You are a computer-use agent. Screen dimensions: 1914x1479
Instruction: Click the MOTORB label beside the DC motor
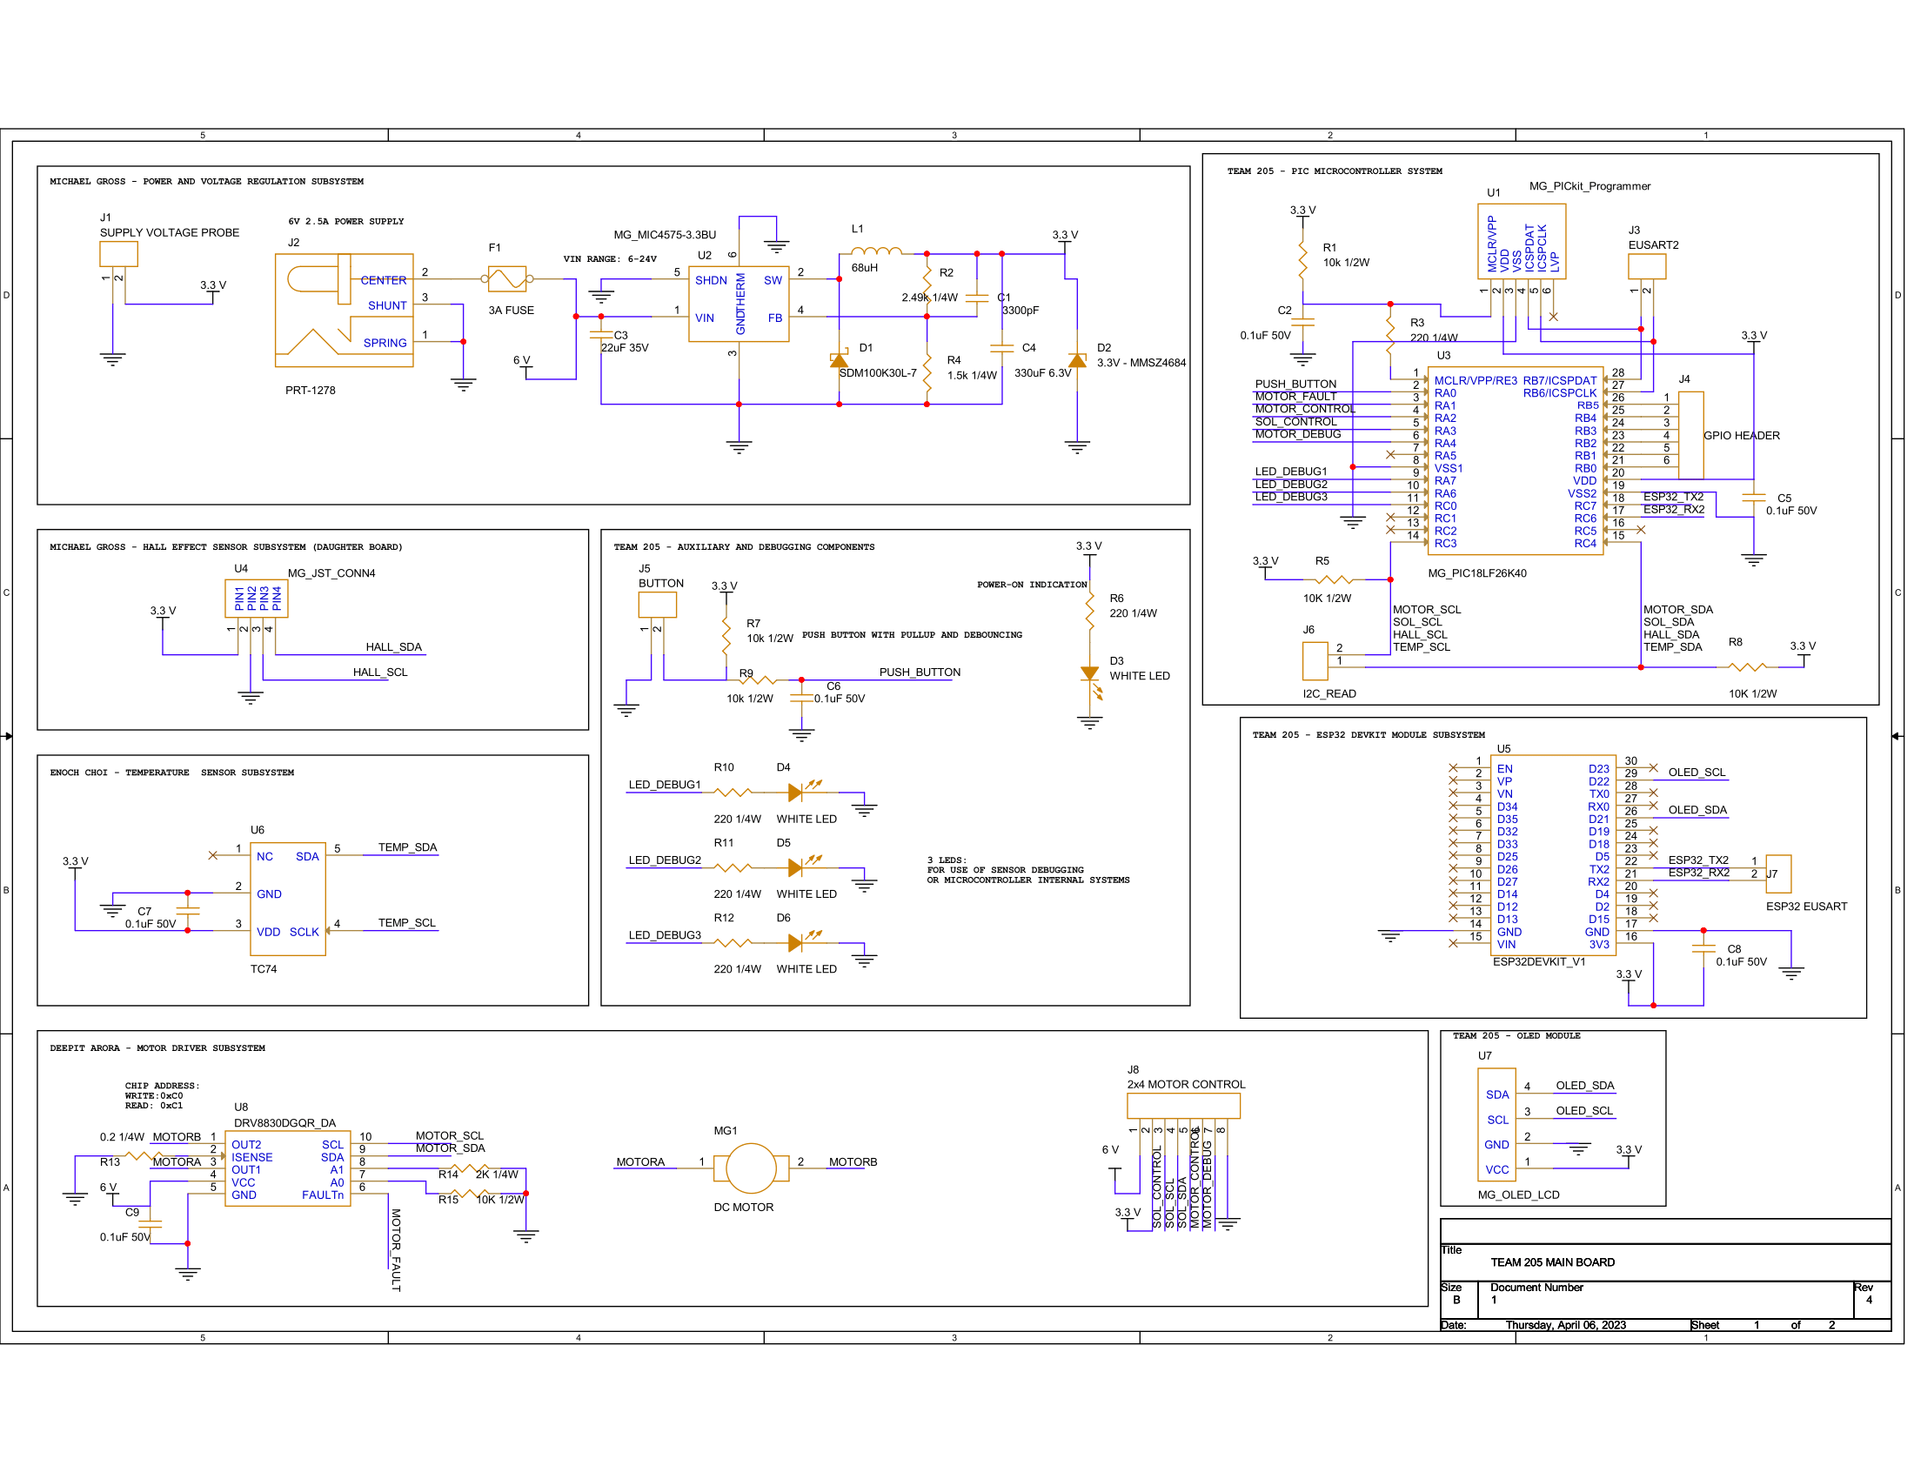pyautogui.click(x=853, y=1162)
